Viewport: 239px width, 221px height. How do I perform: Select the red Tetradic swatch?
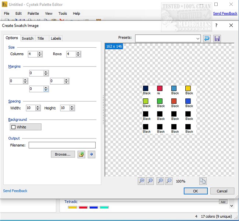pos(83,207)
